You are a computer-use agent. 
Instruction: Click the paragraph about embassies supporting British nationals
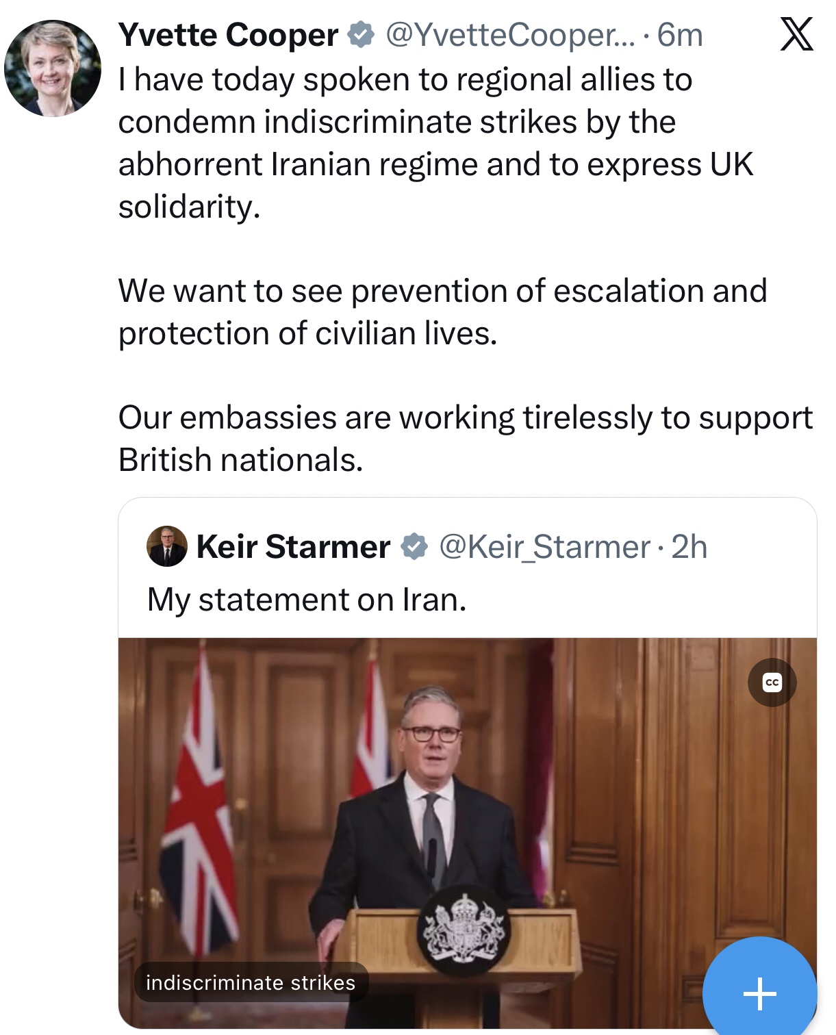(x=465, y=439)
